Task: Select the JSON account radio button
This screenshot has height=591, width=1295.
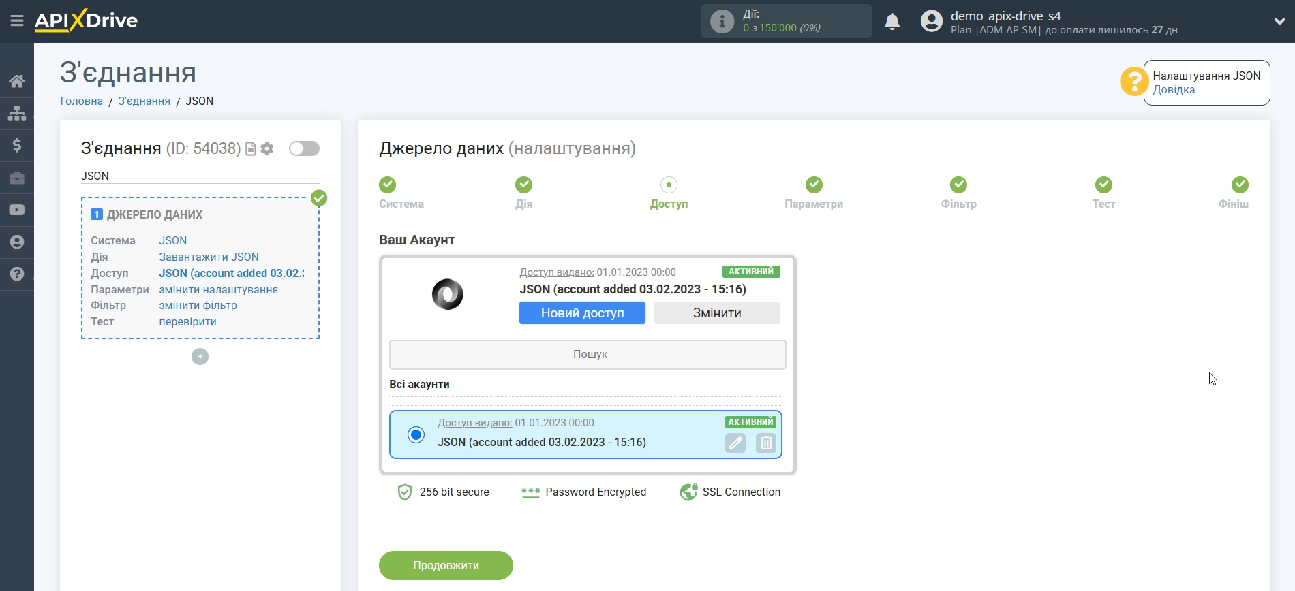Action: [x=416, y=434]
